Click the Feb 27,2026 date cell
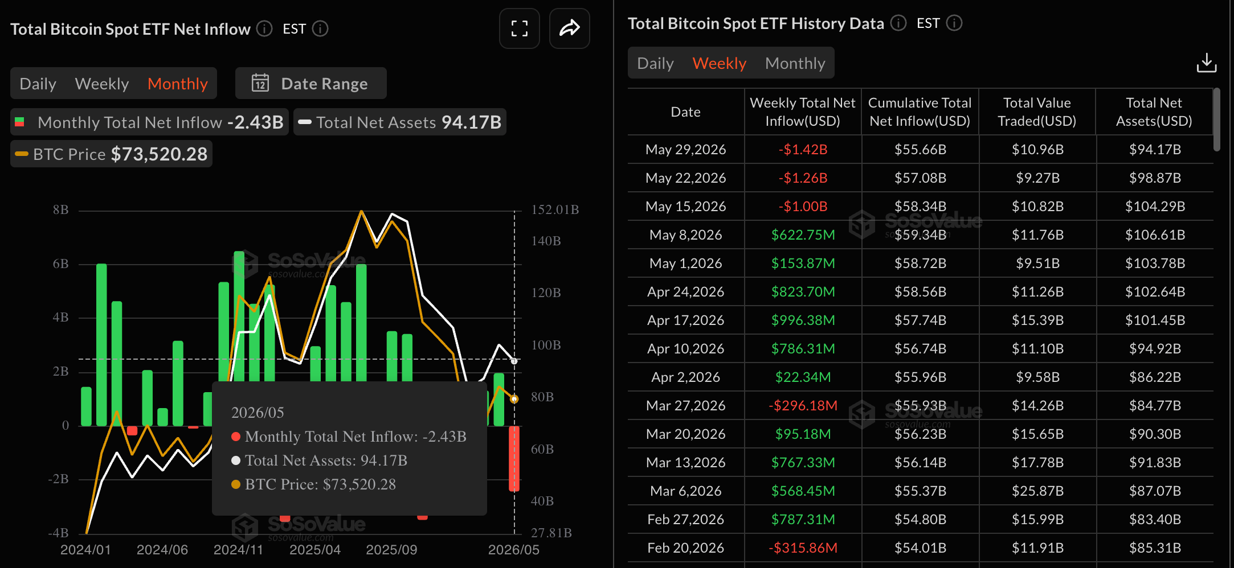This screenshot has width=1234, height=568. click(686, 519)
